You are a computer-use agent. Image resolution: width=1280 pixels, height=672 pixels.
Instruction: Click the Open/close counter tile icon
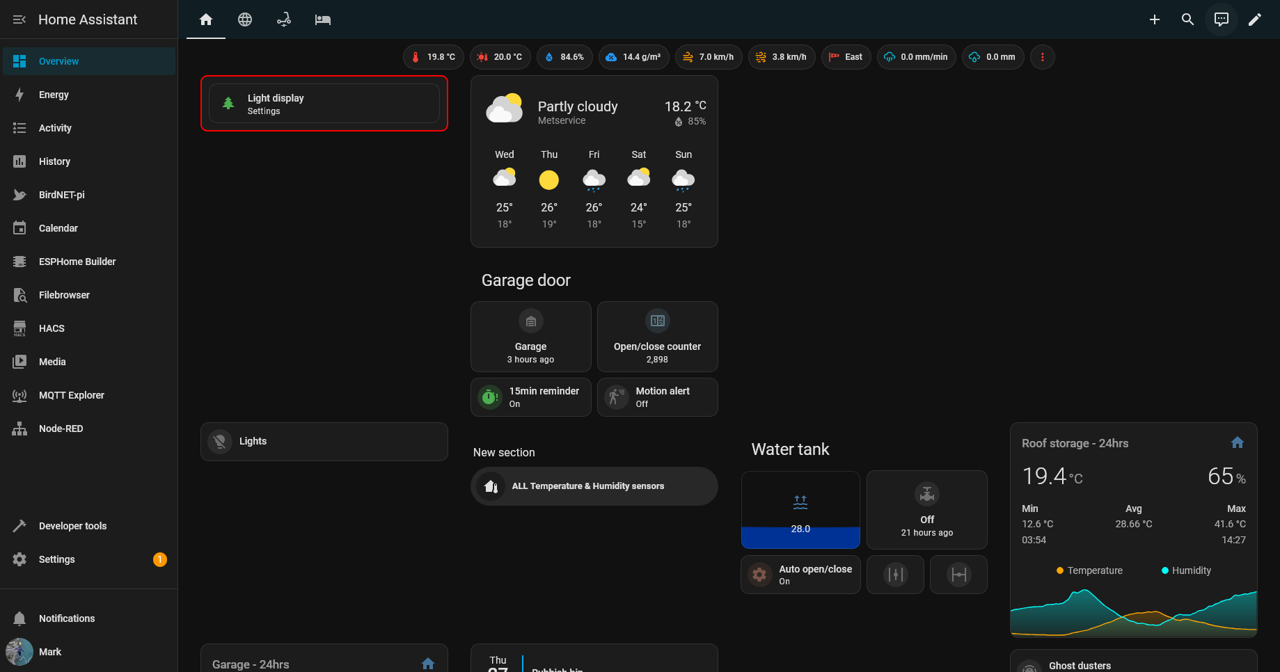tap(658, 321)
